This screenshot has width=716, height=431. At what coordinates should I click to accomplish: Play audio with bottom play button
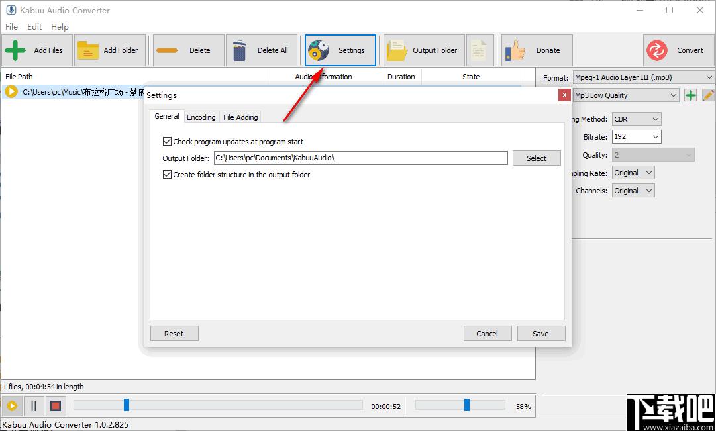click(x=12, y=405)
